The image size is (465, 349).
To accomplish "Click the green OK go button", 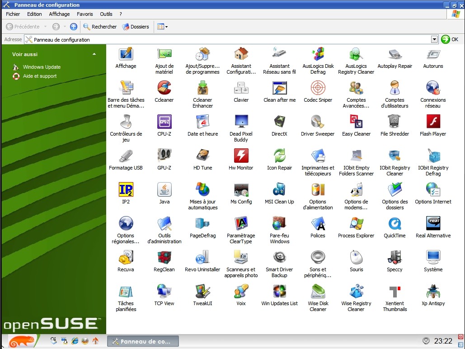I will [x=450, y=39].
